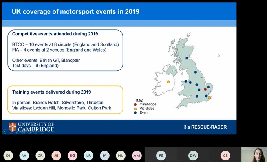Click the underlined 'Key' legend heading
This screenshot has width=267, height=162.
click(x=139, y=100)
